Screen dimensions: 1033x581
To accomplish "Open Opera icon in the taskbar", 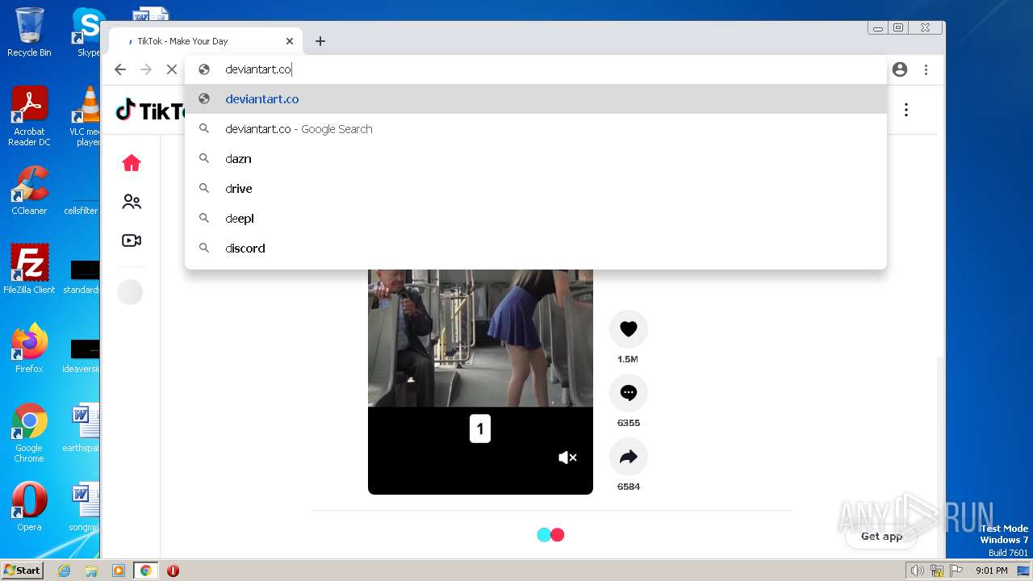I will coord(173,571).
